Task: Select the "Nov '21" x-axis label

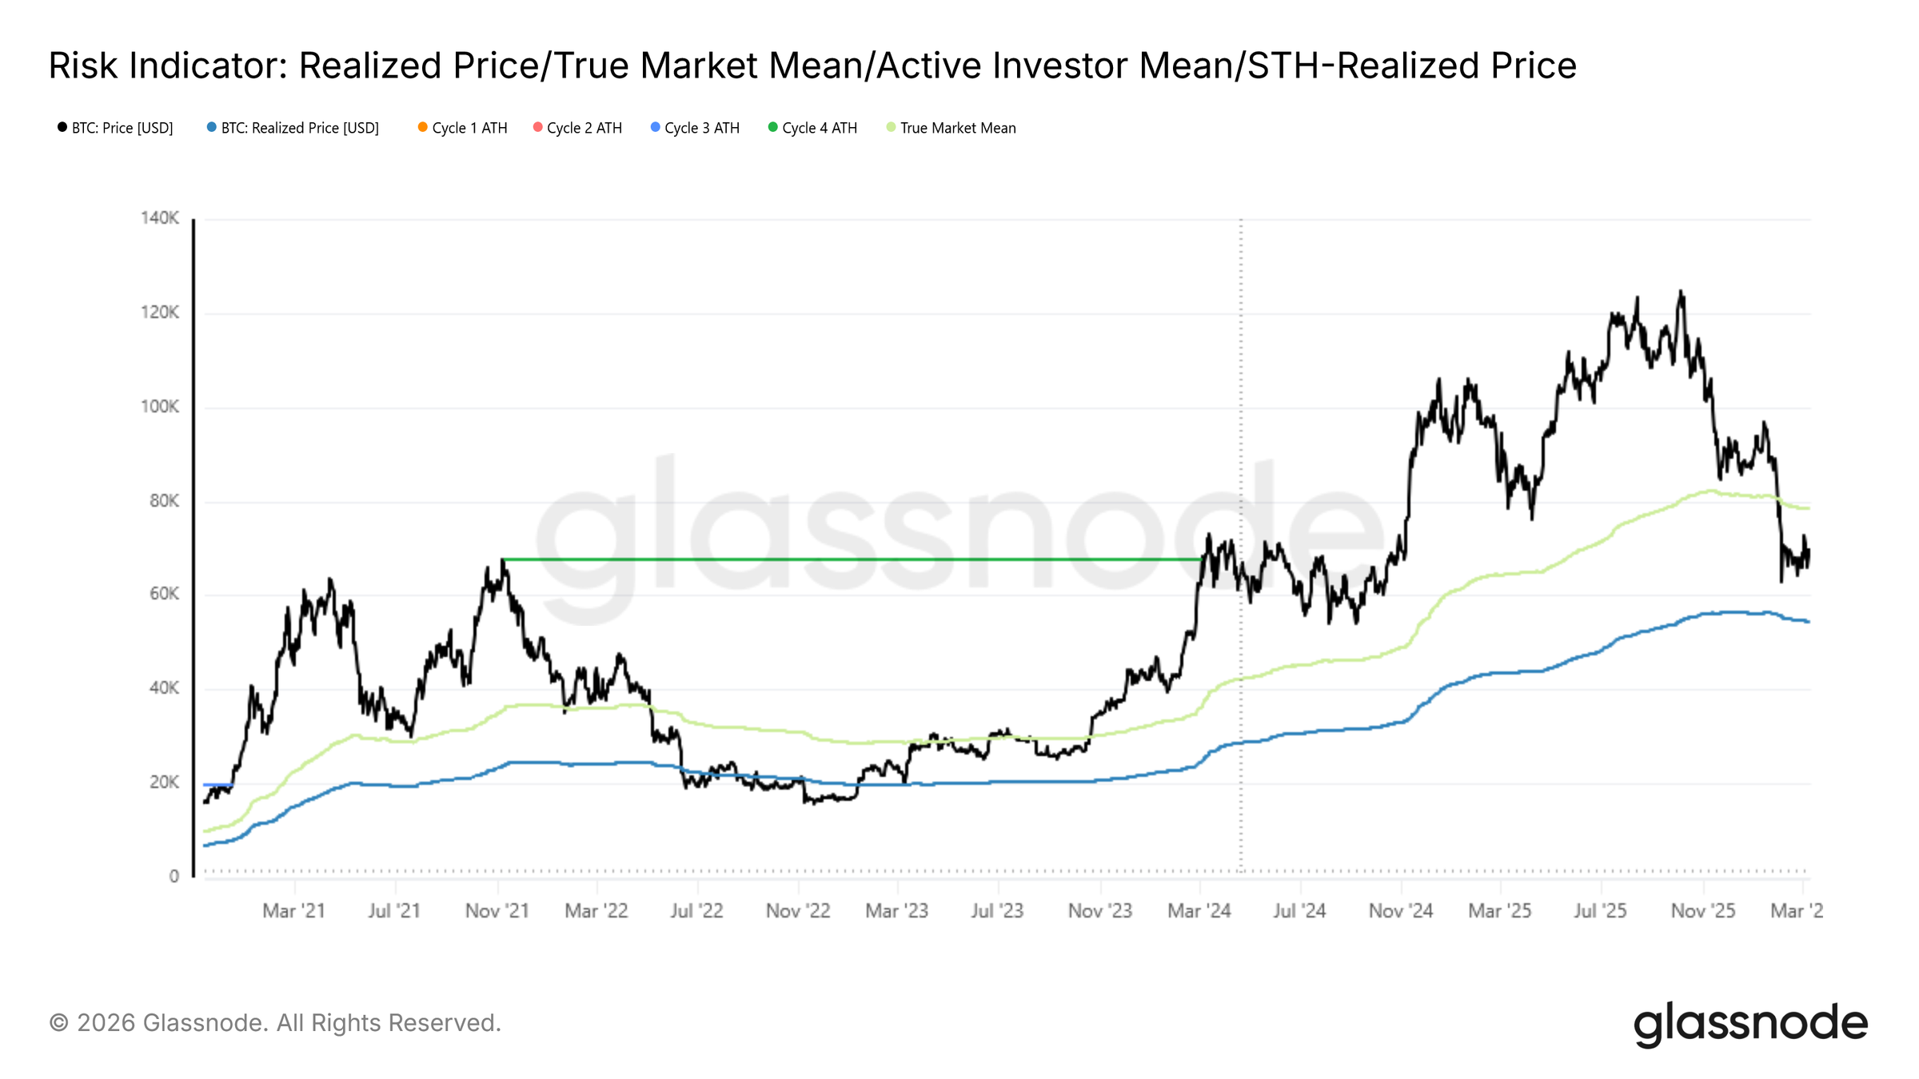Action: point(497,911)
